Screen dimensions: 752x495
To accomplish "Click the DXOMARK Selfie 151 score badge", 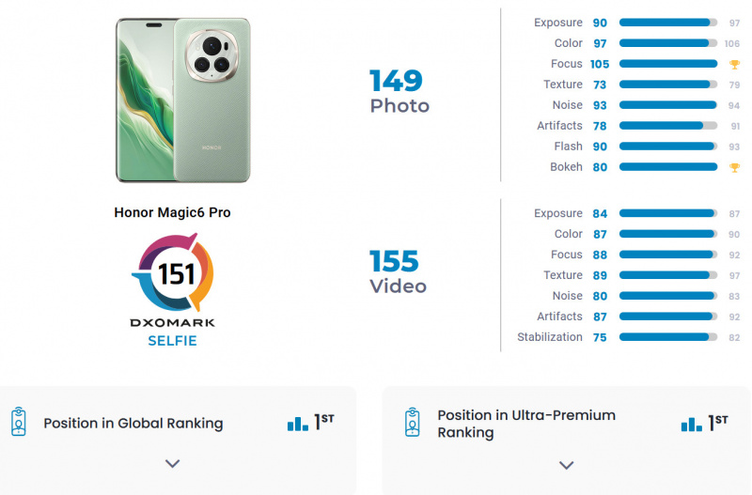I will (172, 273).
